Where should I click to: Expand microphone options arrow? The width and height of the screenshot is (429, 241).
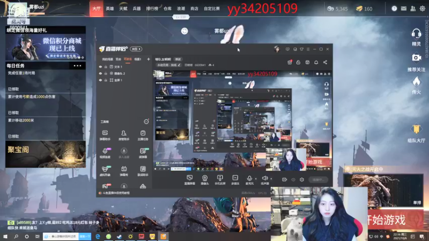[x=256, y=179]
